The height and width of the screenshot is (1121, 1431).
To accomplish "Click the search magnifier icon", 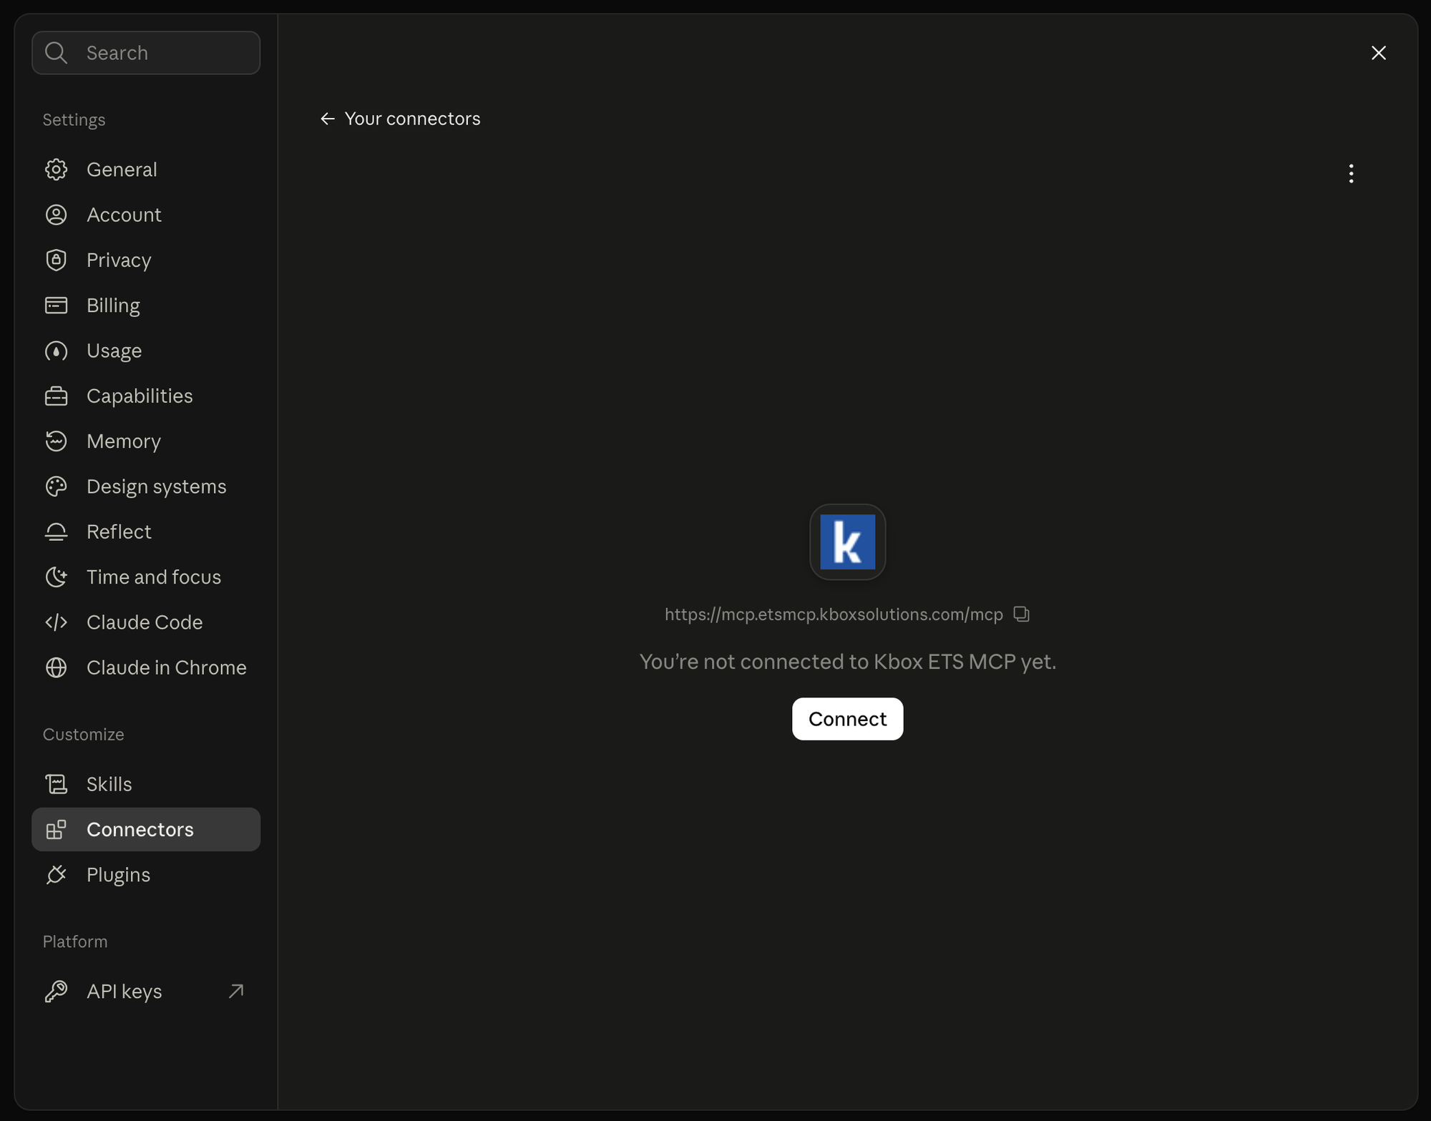I will 56,53.
